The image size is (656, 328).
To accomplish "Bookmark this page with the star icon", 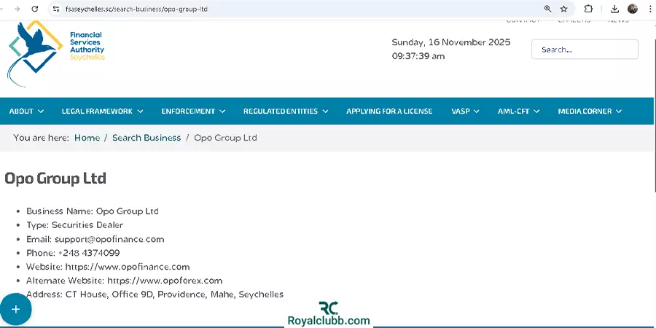I will point(563,9).
